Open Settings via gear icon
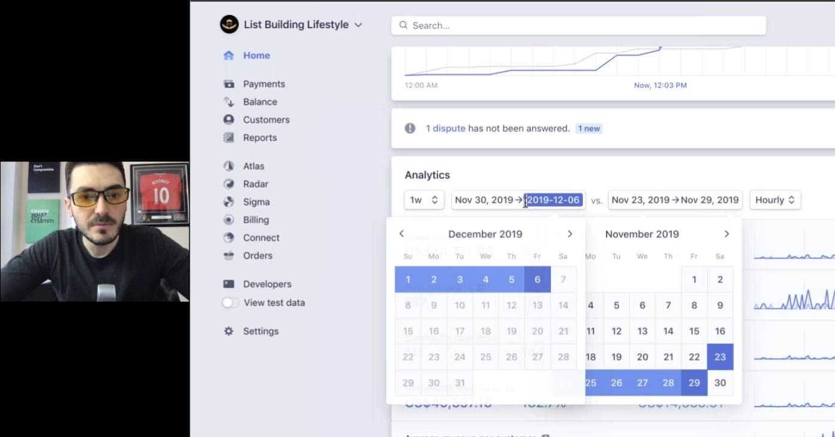Image resolution: width=835 pixels, height=437 pixels. click(228, 331)
